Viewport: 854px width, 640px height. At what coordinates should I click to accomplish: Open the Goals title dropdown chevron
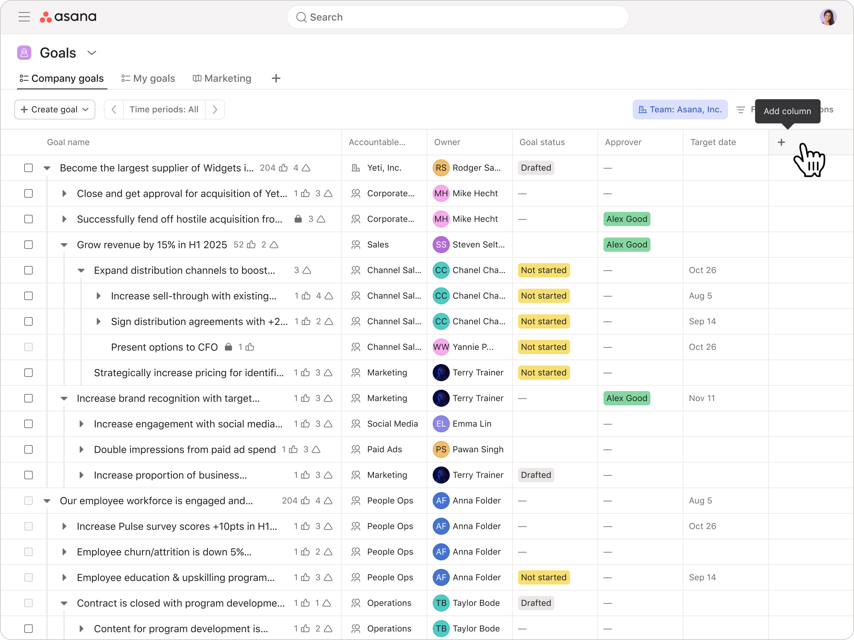pos(91,53)
